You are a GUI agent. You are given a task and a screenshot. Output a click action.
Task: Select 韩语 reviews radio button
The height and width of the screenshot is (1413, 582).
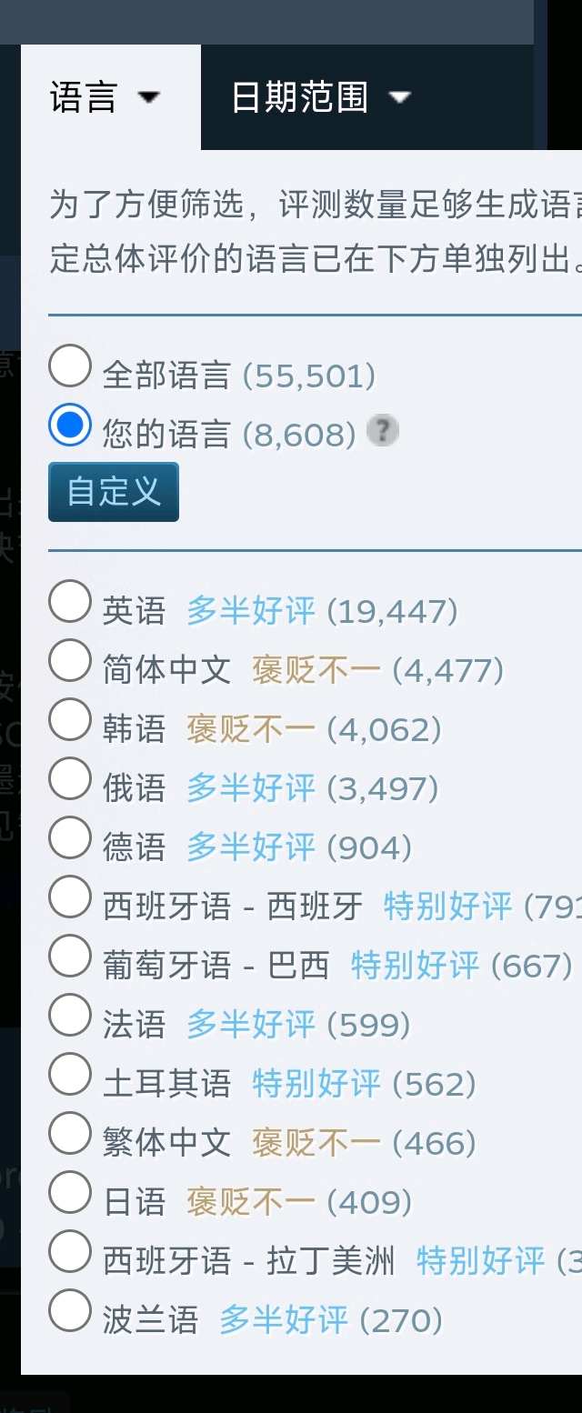70,720
